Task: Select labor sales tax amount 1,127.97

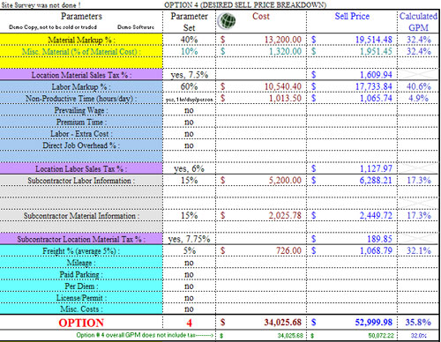Action: tap(376, 168)
